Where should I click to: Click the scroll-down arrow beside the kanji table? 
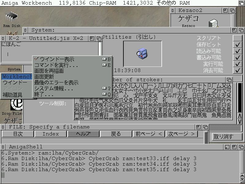point(240,121)
